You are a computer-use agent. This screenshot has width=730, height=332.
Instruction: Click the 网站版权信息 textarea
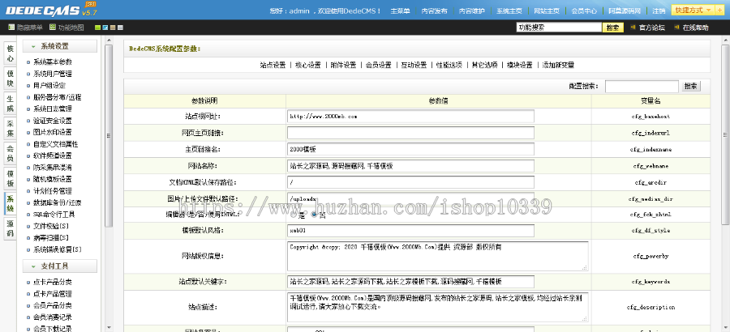[x=438, y=256]
